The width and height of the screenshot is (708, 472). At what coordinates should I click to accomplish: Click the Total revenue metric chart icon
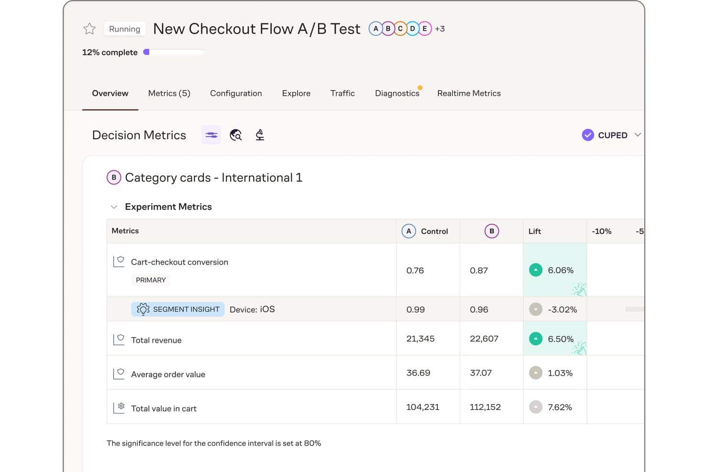click(x=119, y=340)
